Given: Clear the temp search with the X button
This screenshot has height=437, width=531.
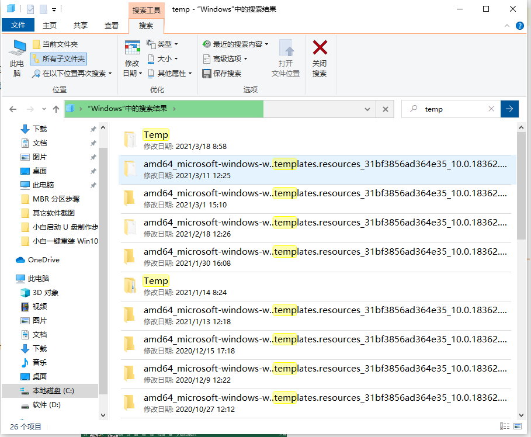Looking at the screenshot, I should pos(491,109).
